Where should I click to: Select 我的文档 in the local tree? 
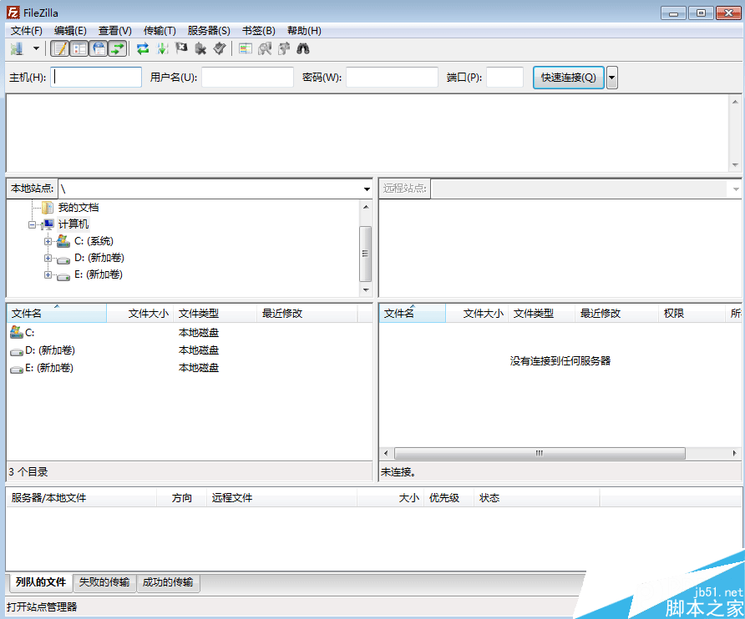[x=79, y=208]
